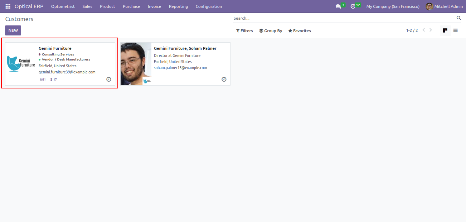Open the Configuration menu
466x222 pixels.
point(209,6)
